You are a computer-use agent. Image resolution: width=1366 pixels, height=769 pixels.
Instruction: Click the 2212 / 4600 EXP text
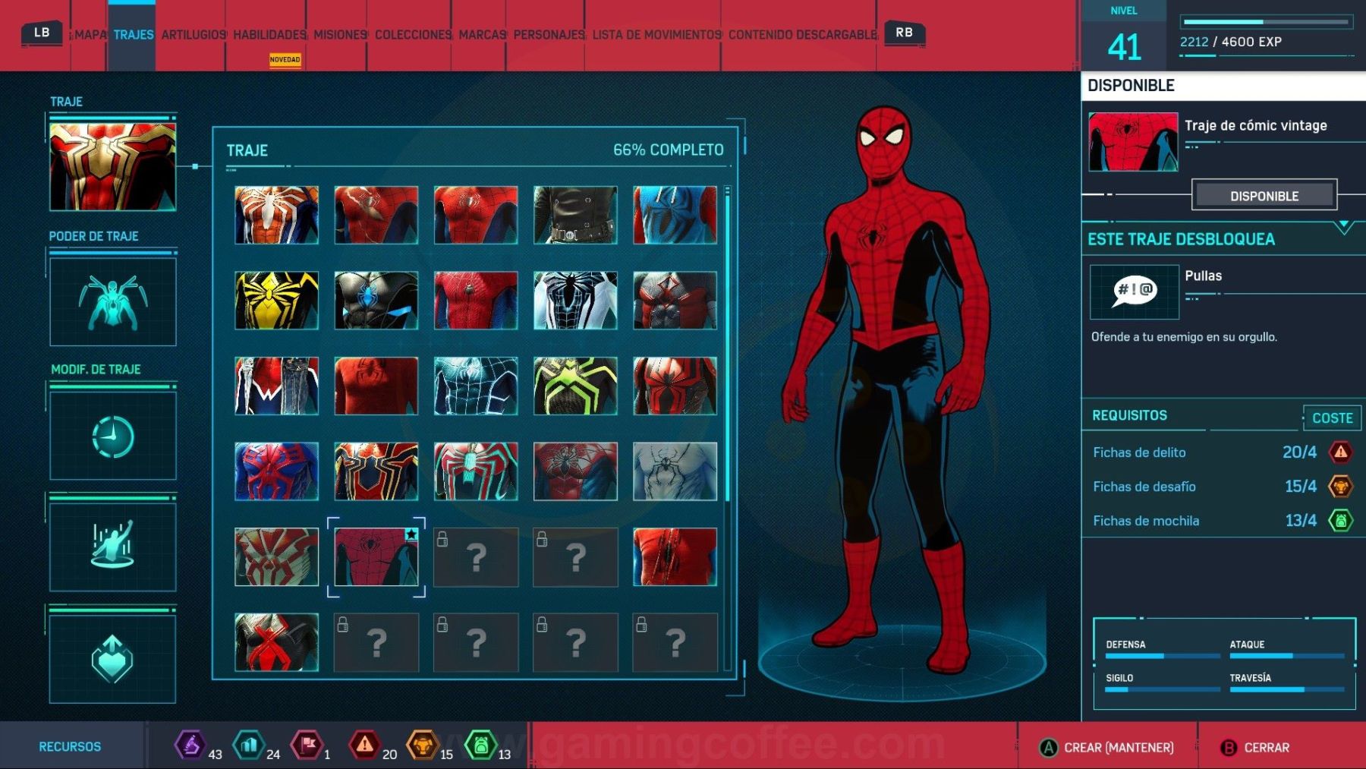point(1230,42)
